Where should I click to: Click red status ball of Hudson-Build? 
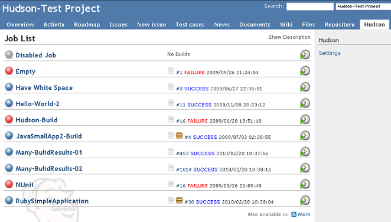[9, 119]
